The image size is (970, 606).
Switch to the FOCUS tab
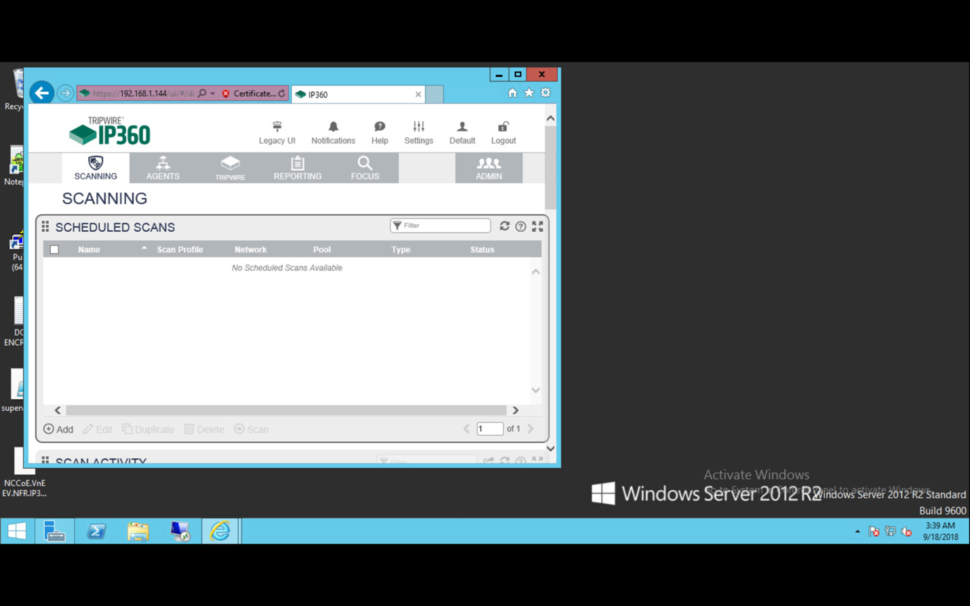[x=364, y=168]
